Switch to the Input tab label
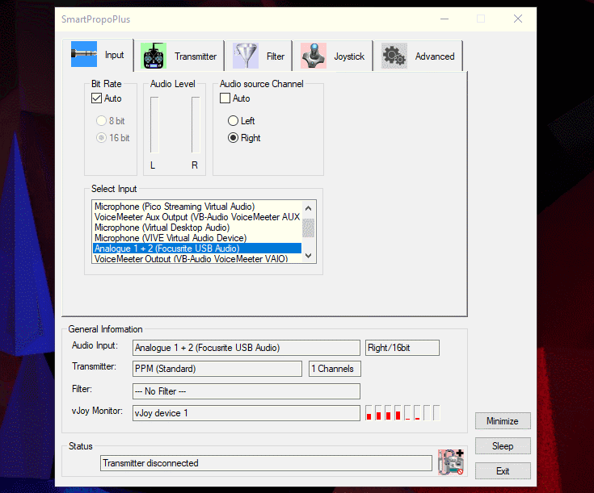Screen dimensions: 594x493 click(x=114, y=55)
